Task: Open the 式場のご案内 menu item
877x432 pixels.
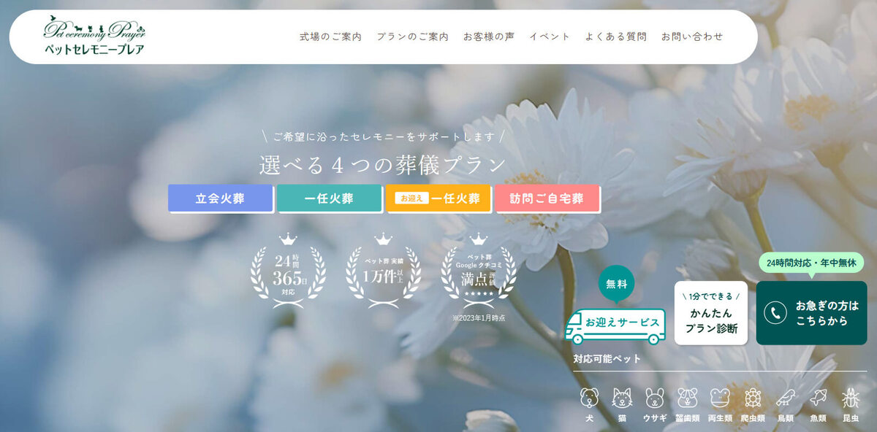Action: point(330,36)
